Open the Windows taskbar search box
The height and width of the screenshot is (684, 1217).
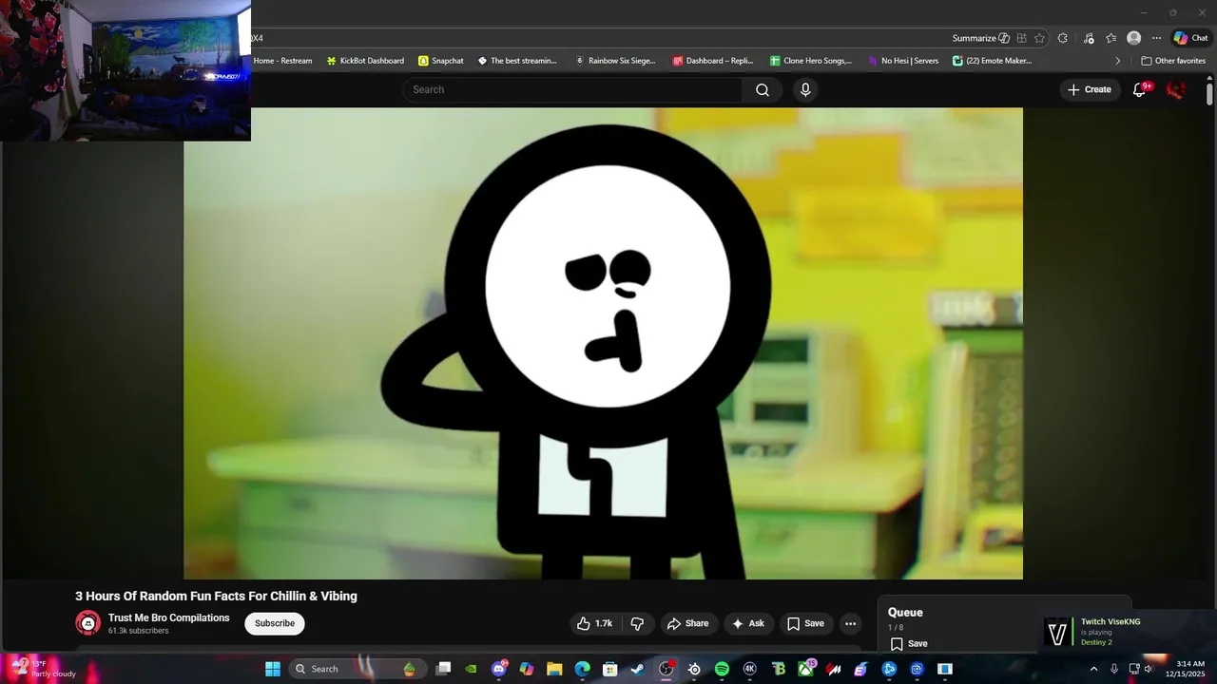(x=359, y=669)
